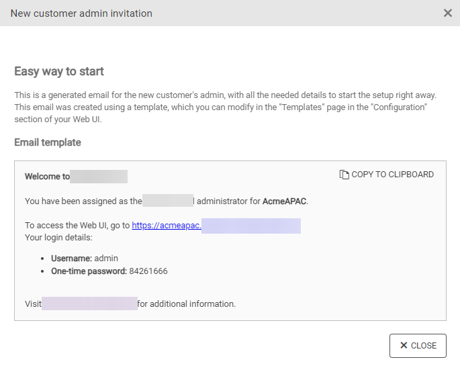Image resolution: width=460 pixels, height=372 pixels.
Task: Close the dialog with the top-right X icon
Action: coord(447,13)
